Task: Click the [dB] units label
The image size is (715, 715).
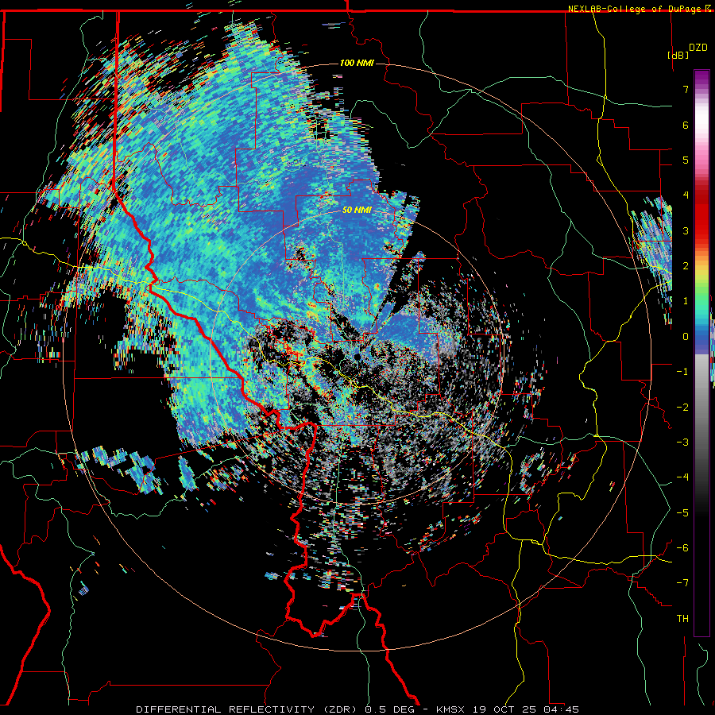Action: tap(678, 55)
